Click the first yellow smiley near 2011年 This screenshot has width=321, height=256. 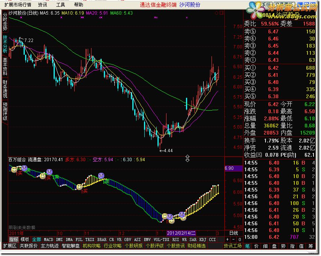point(14,169)
